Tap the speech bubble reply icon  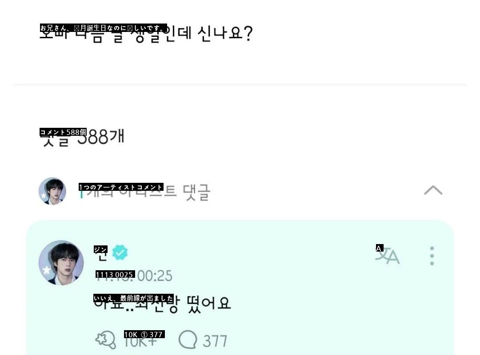click(188, 339)
